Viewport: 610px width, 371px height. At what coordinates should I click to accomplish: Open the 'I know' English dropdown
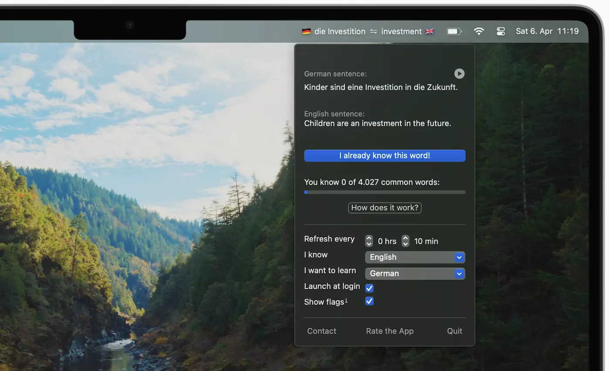(x=415, y=257)
